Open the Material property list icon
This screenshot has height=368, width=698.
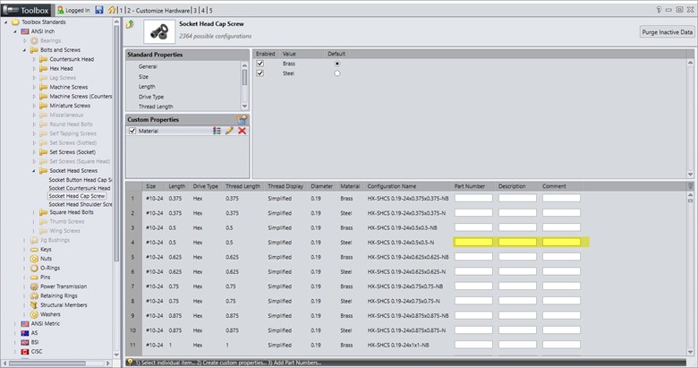pyautogui.click(x=217, y=131)
